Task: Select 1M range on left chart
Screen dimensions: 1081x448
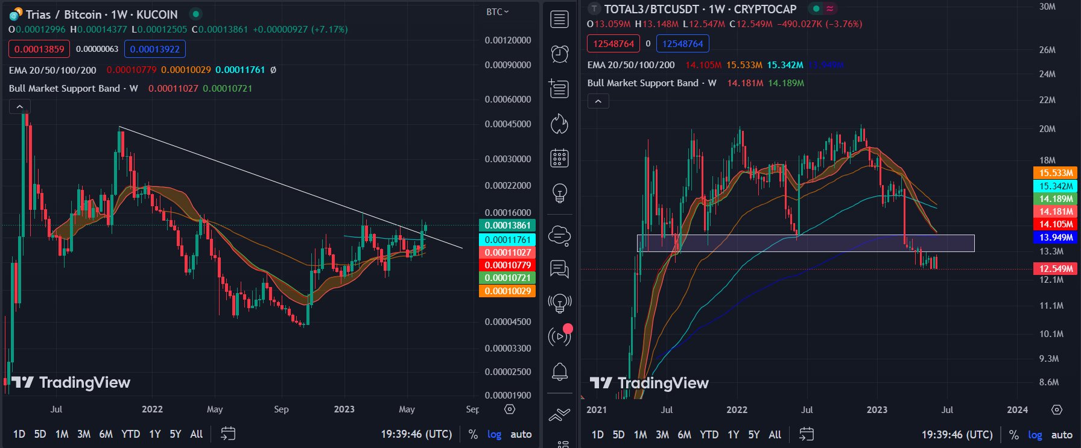Action: (62, 434)
